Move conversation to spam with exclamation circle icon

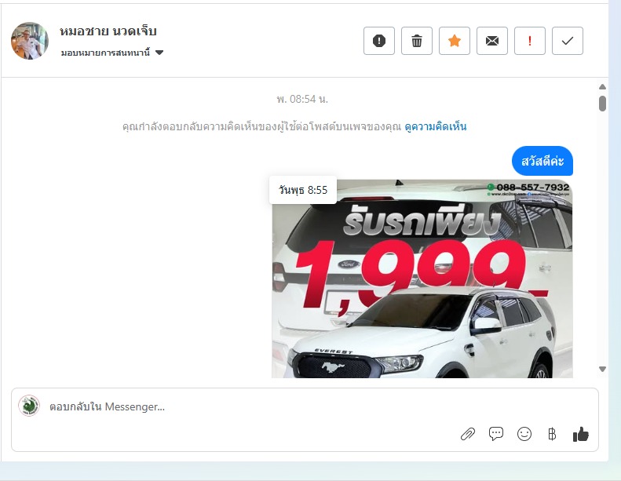pos(379,41)
